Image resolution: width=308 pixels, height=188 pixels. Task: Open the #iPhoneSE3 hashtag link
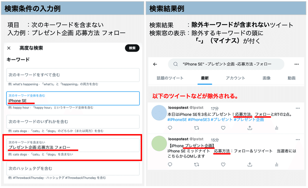[x=199, y=119]
